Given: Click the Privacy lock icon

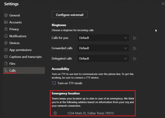Looking at the screenshot, I should point(6,29).
